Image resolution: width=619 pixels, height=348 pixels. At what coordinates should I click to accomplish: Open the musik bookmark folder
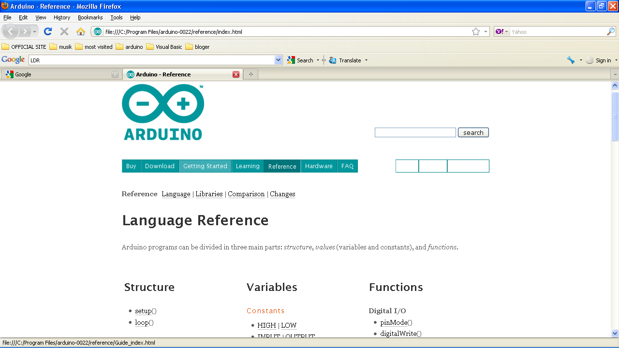coord(61,47)
